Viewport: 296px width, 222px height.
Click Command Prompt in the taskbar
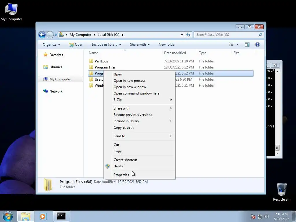[61, 216]
